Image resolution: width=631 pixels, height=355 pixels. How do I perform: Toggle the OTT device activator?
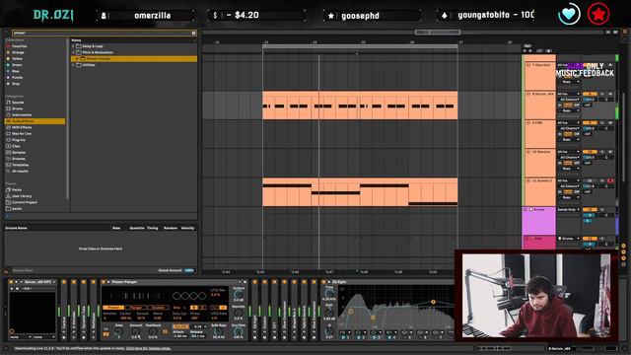pos(274,282)
